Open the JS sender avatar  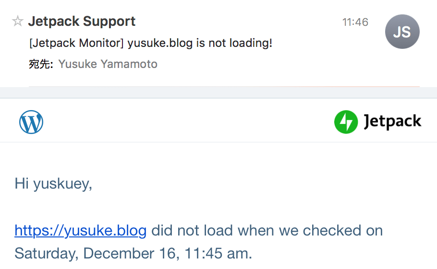[x=402, y=32]
